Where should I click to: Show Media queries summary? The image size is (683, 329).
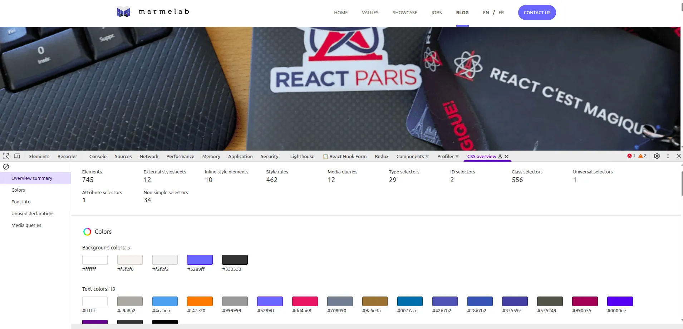click(x=26, y=225)
